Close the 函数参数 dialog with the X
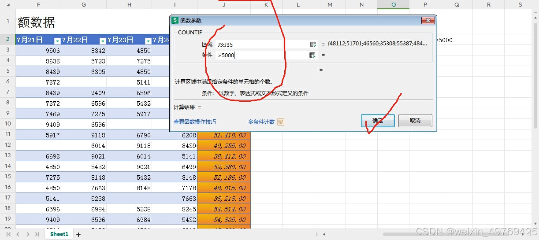This screenshot has width=539, height=240. click(428, 21)
